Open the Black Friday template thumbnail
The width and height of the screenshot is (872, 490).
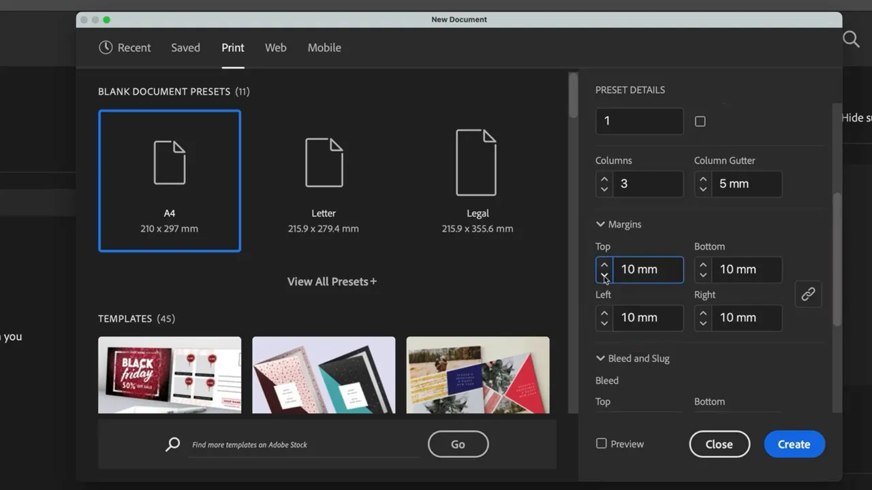tap(170, 374)
